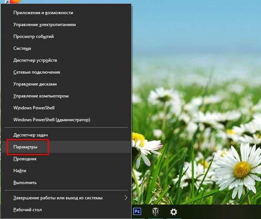Open World of Tanks taskbar icon
Screen dimensions: 261x219
155,212
